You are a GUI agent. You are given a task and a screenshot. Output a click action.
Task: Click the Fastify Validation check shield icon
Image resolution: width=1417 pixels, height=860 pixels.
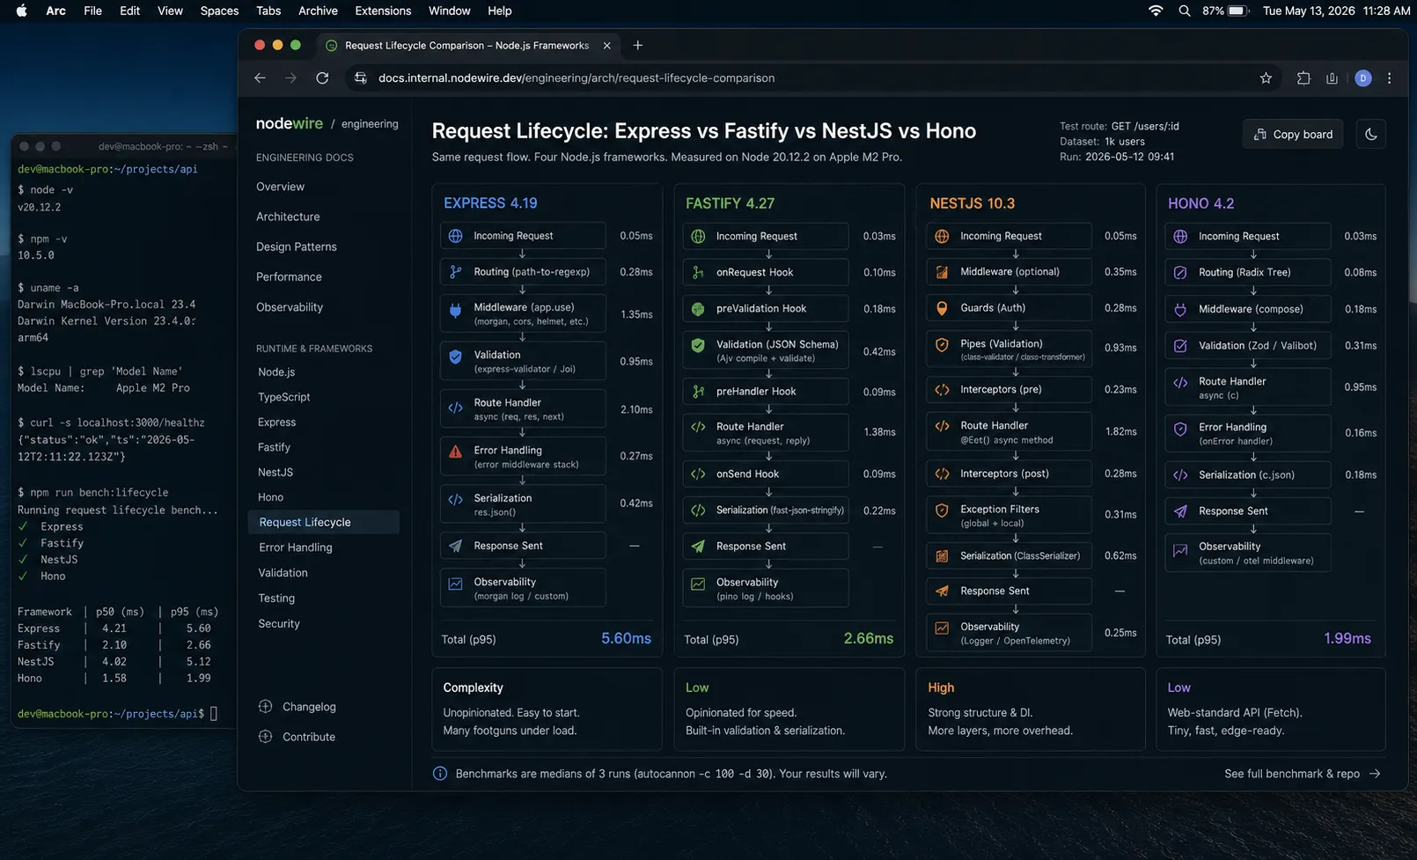[698, 345]
